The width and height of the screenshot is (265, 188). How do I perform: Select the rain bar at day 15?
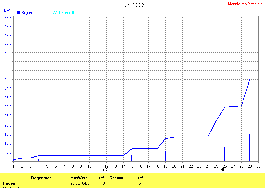(132, 158)
